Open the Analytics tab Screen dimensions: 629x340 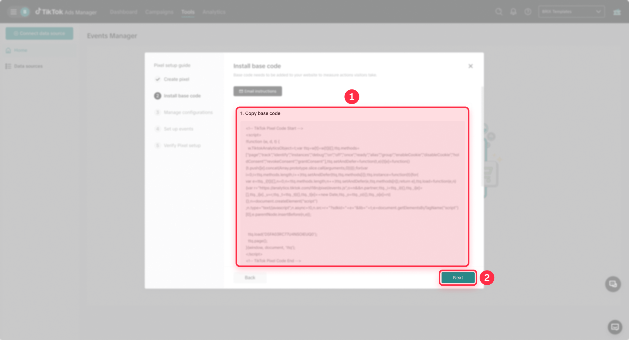[x=214, y=12]
